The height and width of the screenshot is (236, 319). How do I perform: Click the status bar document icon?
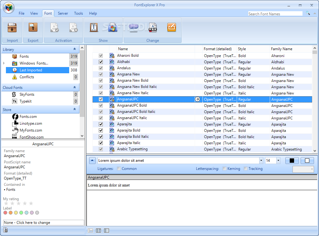click(x=6, y=230)
